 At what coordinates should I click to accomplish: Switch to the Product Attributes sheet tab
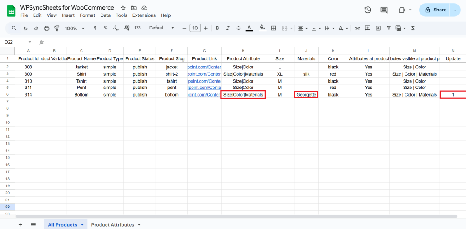pyautogui.click(x=113, y=225)
